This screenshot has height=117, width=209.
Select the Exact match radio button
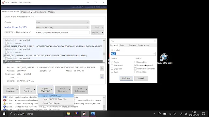tap(112, 72)
